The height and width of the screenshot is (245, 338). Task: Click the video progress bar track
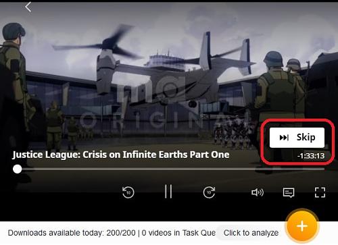169,169
